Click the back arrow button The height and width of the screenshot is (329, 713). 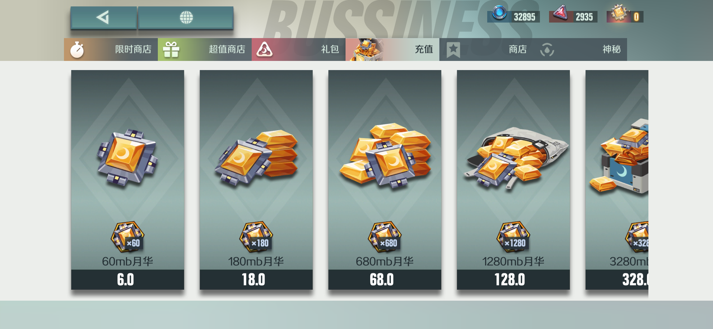tap(104, 17)
